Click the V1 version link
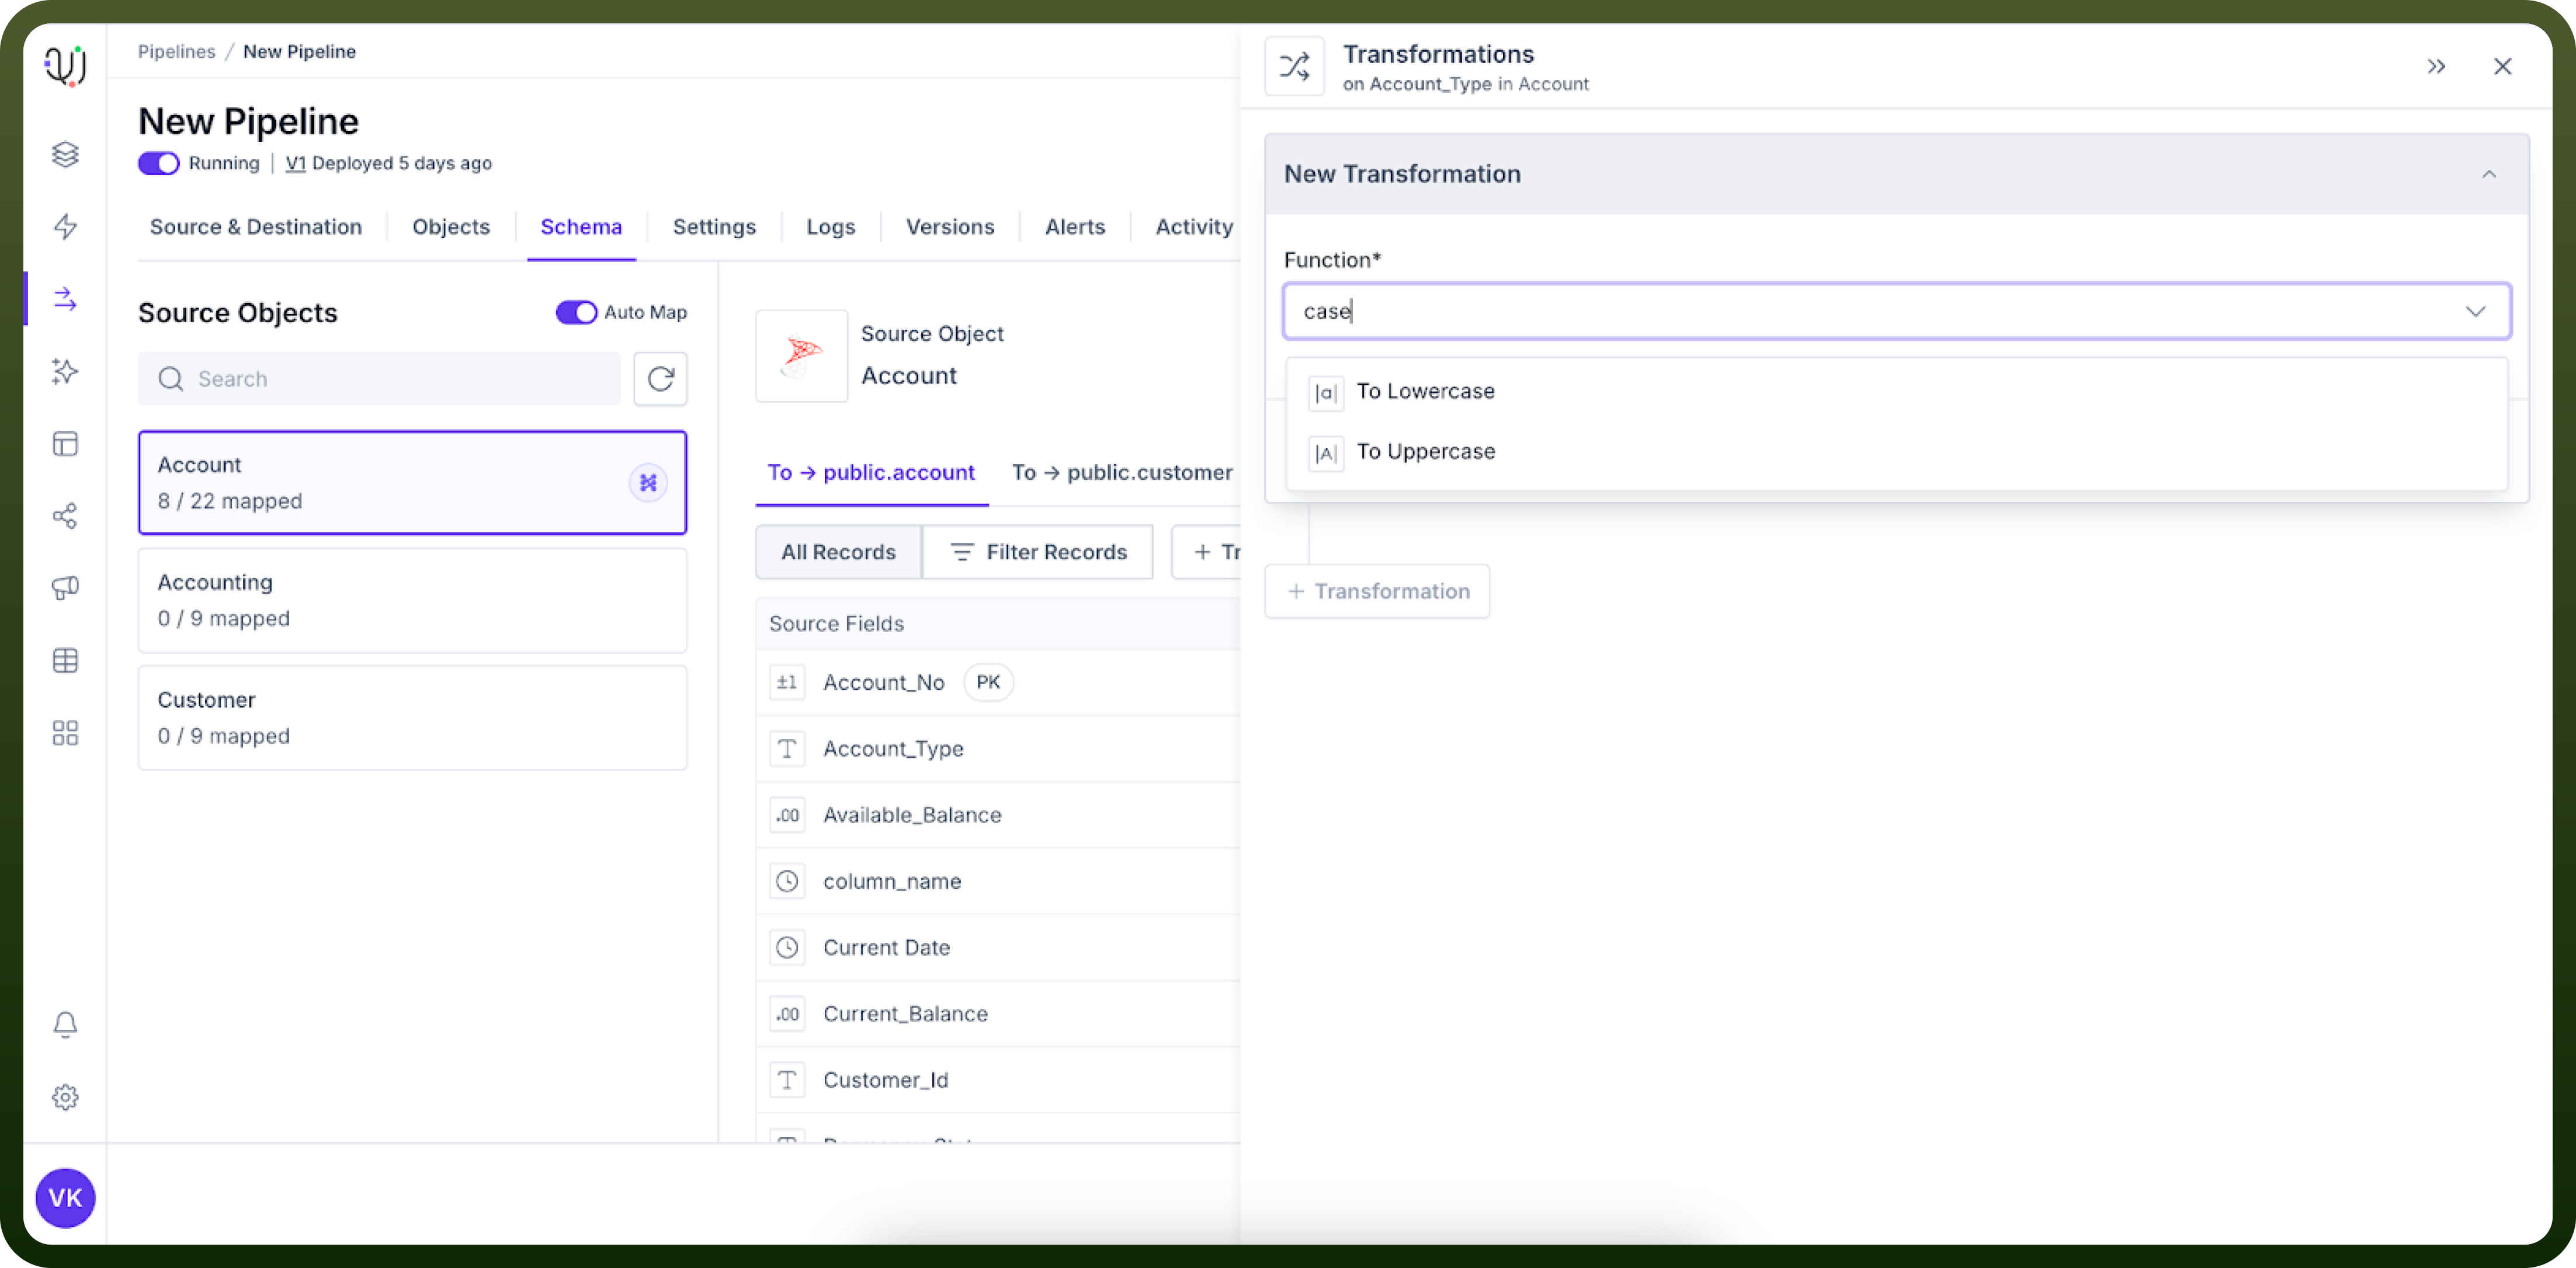Image resolution: width=2576 pixels, height=1268 pixels. [295, 163]
